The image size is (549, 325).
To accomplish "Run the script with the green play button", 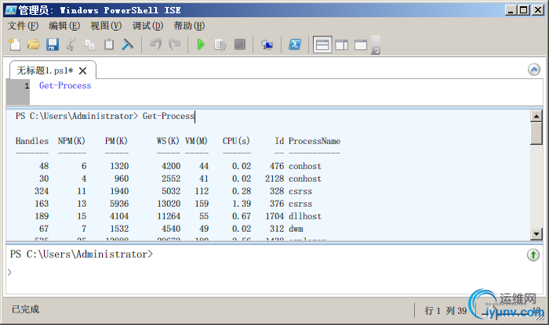I will [x=201, y=45].
